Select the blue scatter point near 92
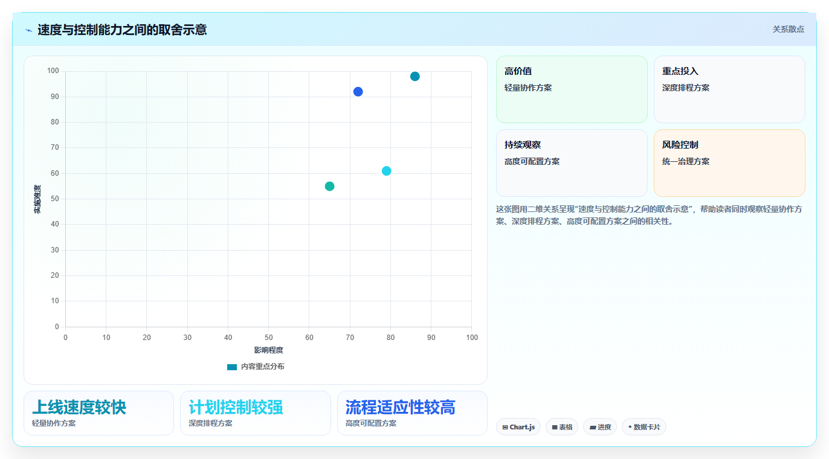This screenshot has width=829, height=459. (358, 92)
